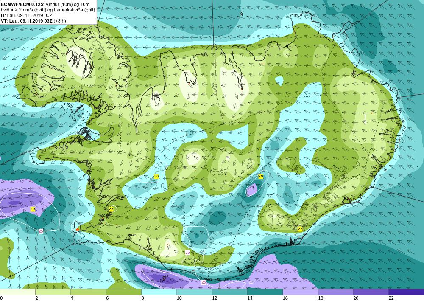424x301 pixels.
Task: Click the yellow 29 label beside the small inland purple patch
Action: coord(261,177)
